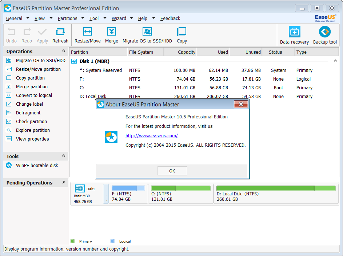The width and height of the screenshot is (343, 256).
Task: Click the Disk 1 (MBR) drive icon
Action: click(74, 61)
